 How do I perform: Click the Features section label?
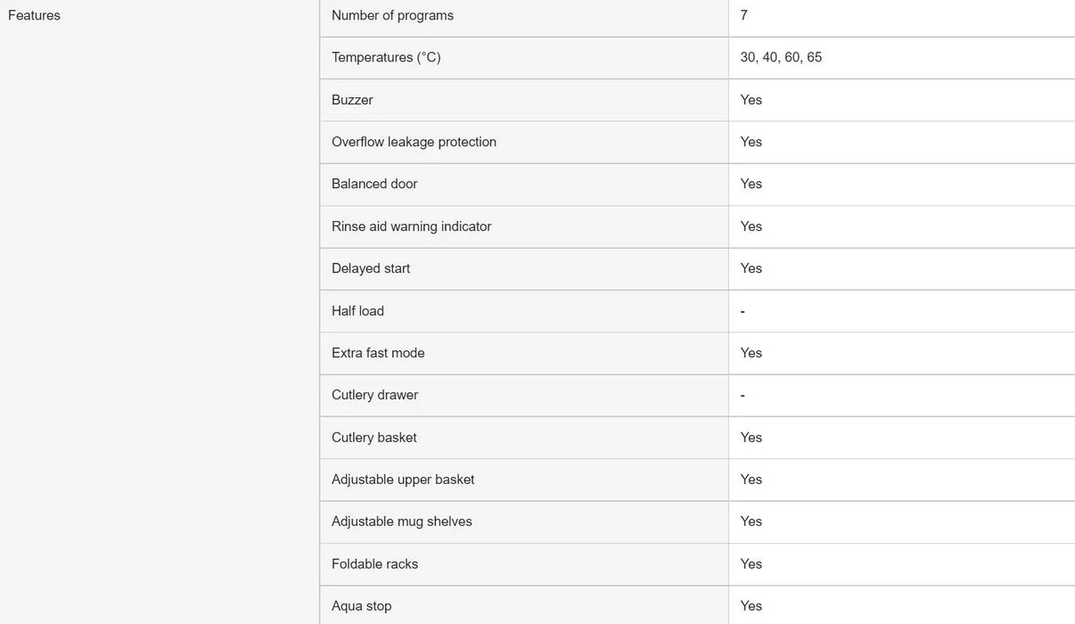(34, 15)
